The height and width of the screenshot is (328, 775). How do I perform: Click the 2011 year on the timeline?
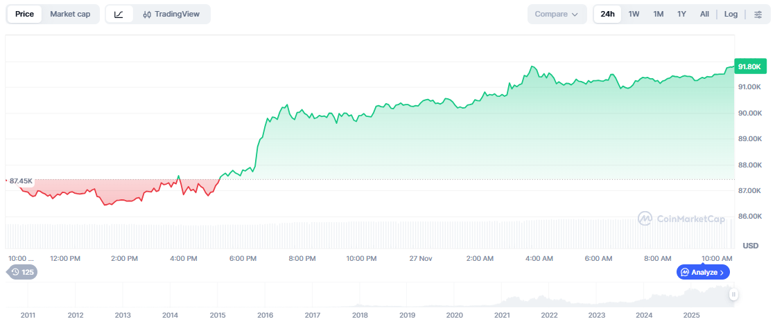tap(28, 315)
